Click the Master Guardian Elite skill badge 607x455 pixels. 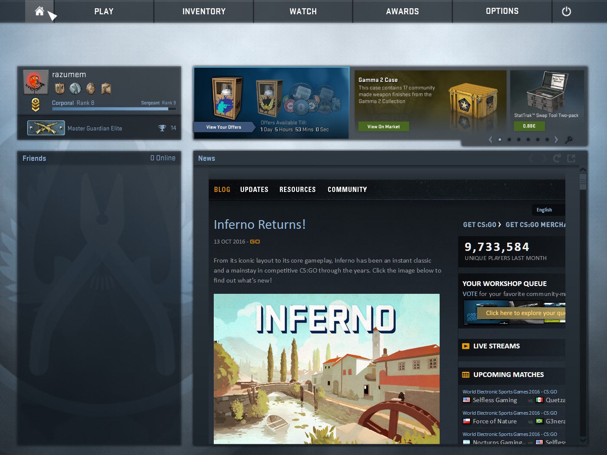pos(46,128)
